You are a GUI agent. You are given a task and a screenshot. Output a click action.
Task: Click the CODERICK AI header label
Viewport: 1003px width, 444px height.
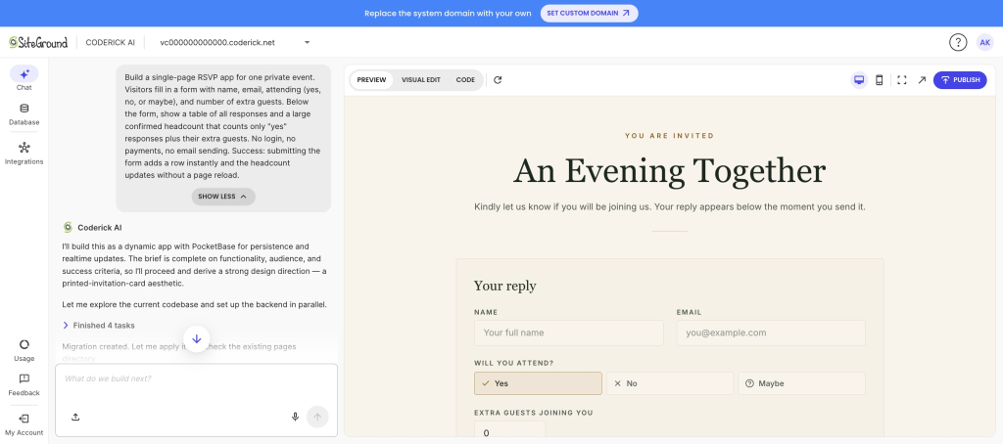[110, 42]
